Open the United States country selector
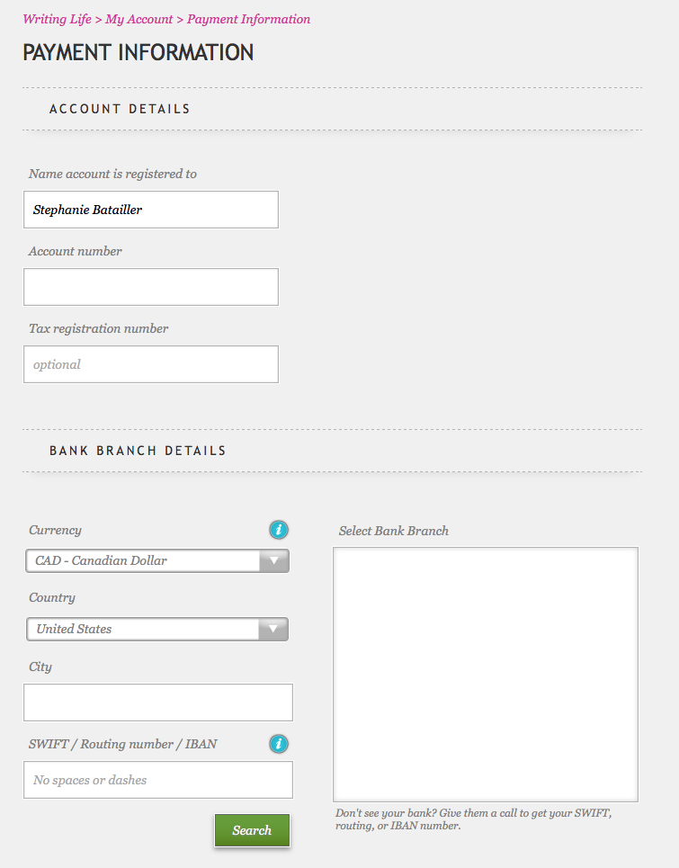Image resolution: width=679 pixels, height=868 pixels. (x=157, y=629)
